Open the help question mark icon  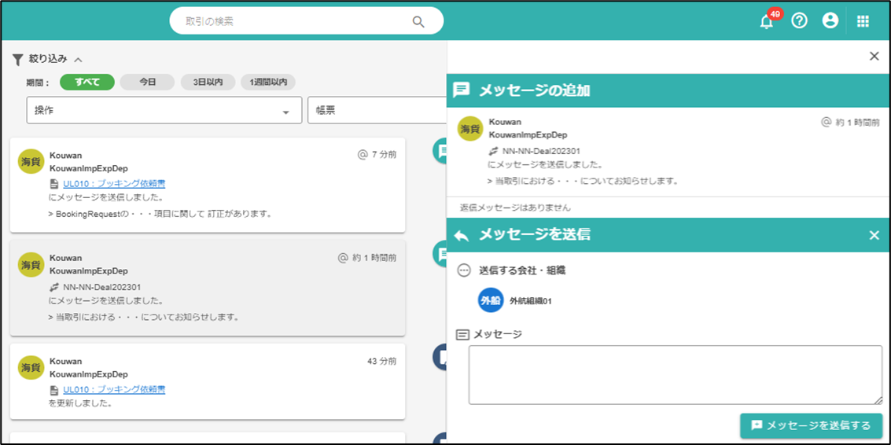pos(799,21)
